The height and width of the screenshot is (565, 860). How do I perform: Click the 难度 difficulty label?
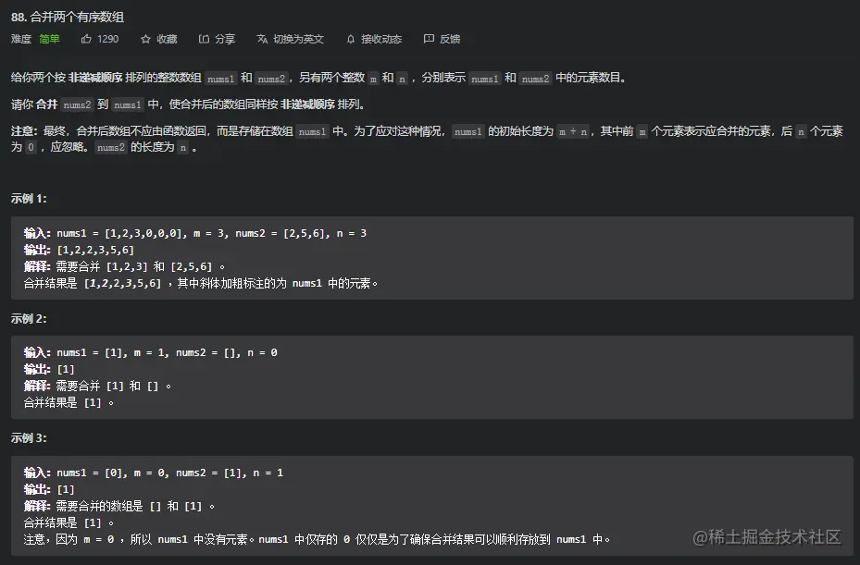tap(21, 39)
